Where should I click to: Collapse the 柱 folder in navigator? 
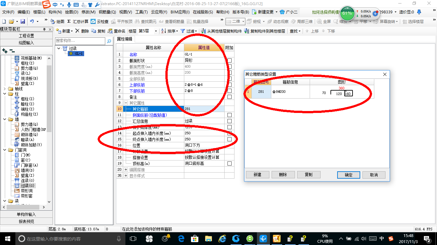click(x=4, y=94)
